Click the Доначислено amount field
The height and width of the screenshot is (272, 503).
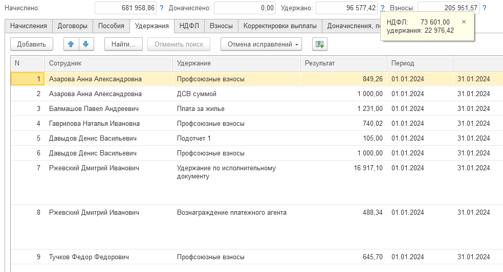[245, 8]
